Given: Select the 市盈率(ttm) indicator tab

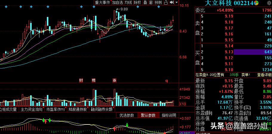Looking at the screenshot, I should [56, 109].
